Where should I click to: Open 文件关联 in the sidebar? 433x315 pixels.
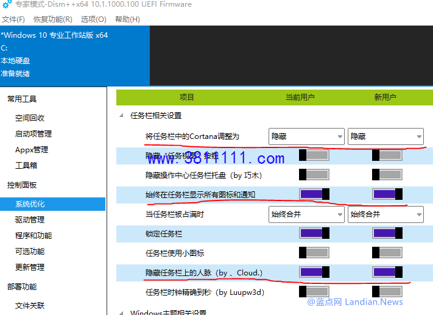pos(30,305)
